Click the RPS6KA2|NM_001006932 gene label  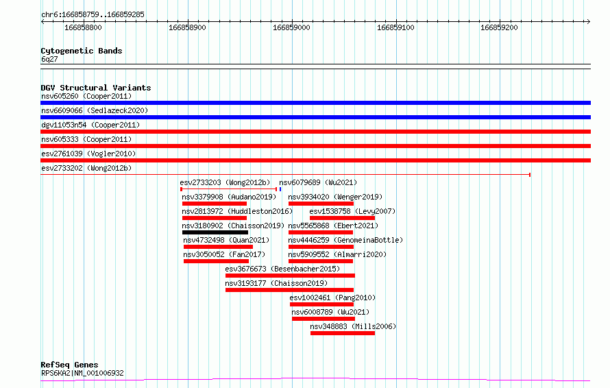coord(82,373)
